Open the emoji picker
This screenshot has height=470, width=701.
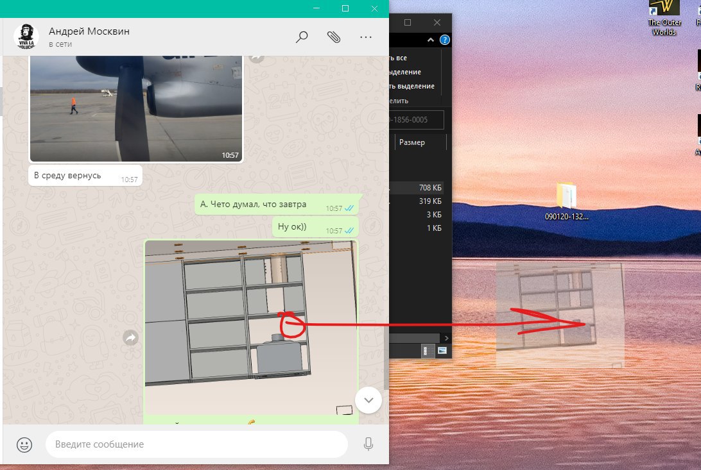24,444
